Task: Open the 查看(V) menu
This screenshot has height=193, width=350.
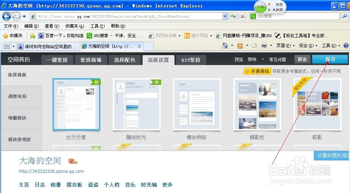Action: 52,26
